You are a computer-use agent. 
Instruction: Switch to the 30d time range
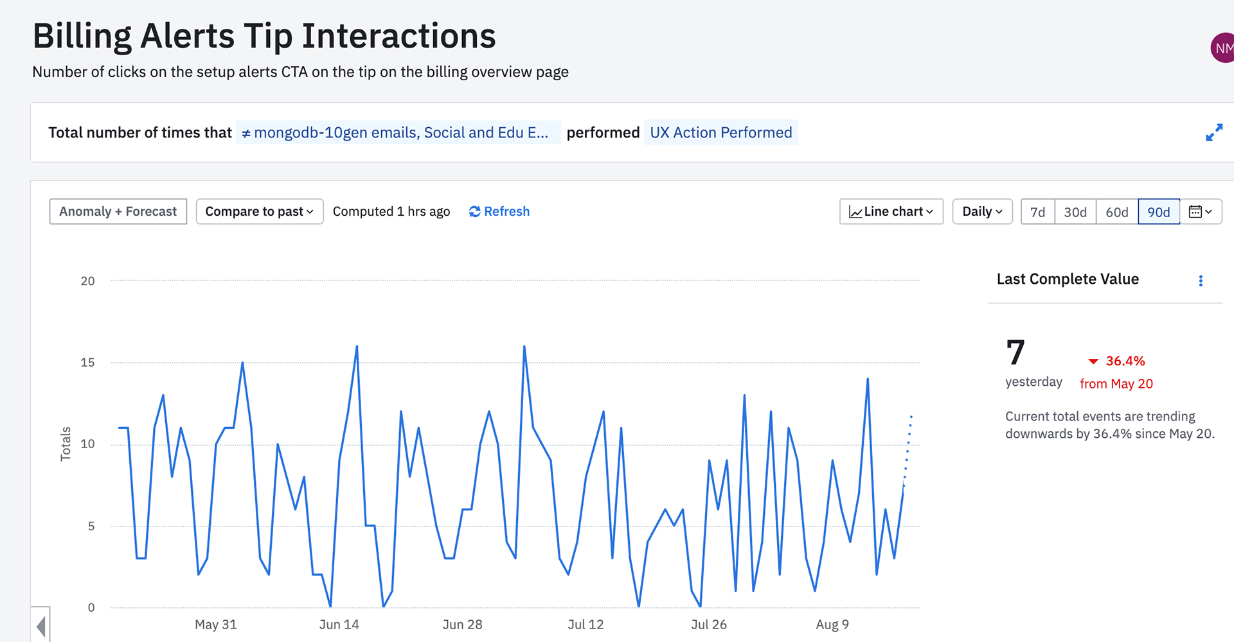click(1075, 212)
